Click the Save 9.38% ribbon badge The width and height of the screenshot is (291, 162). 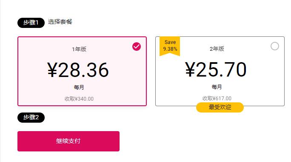[170, 46]
